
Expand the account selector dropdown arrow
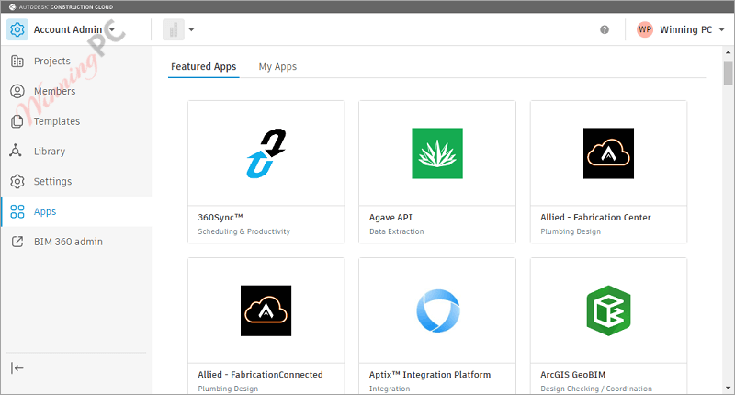tap(191, 29)
